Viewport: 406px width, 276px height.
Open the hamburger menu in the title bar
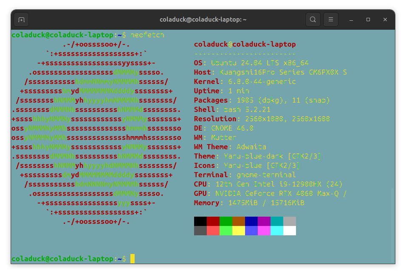coord(331,20)
